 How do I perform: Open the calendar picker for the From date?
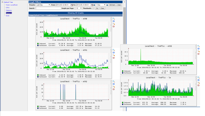(72, 5)
